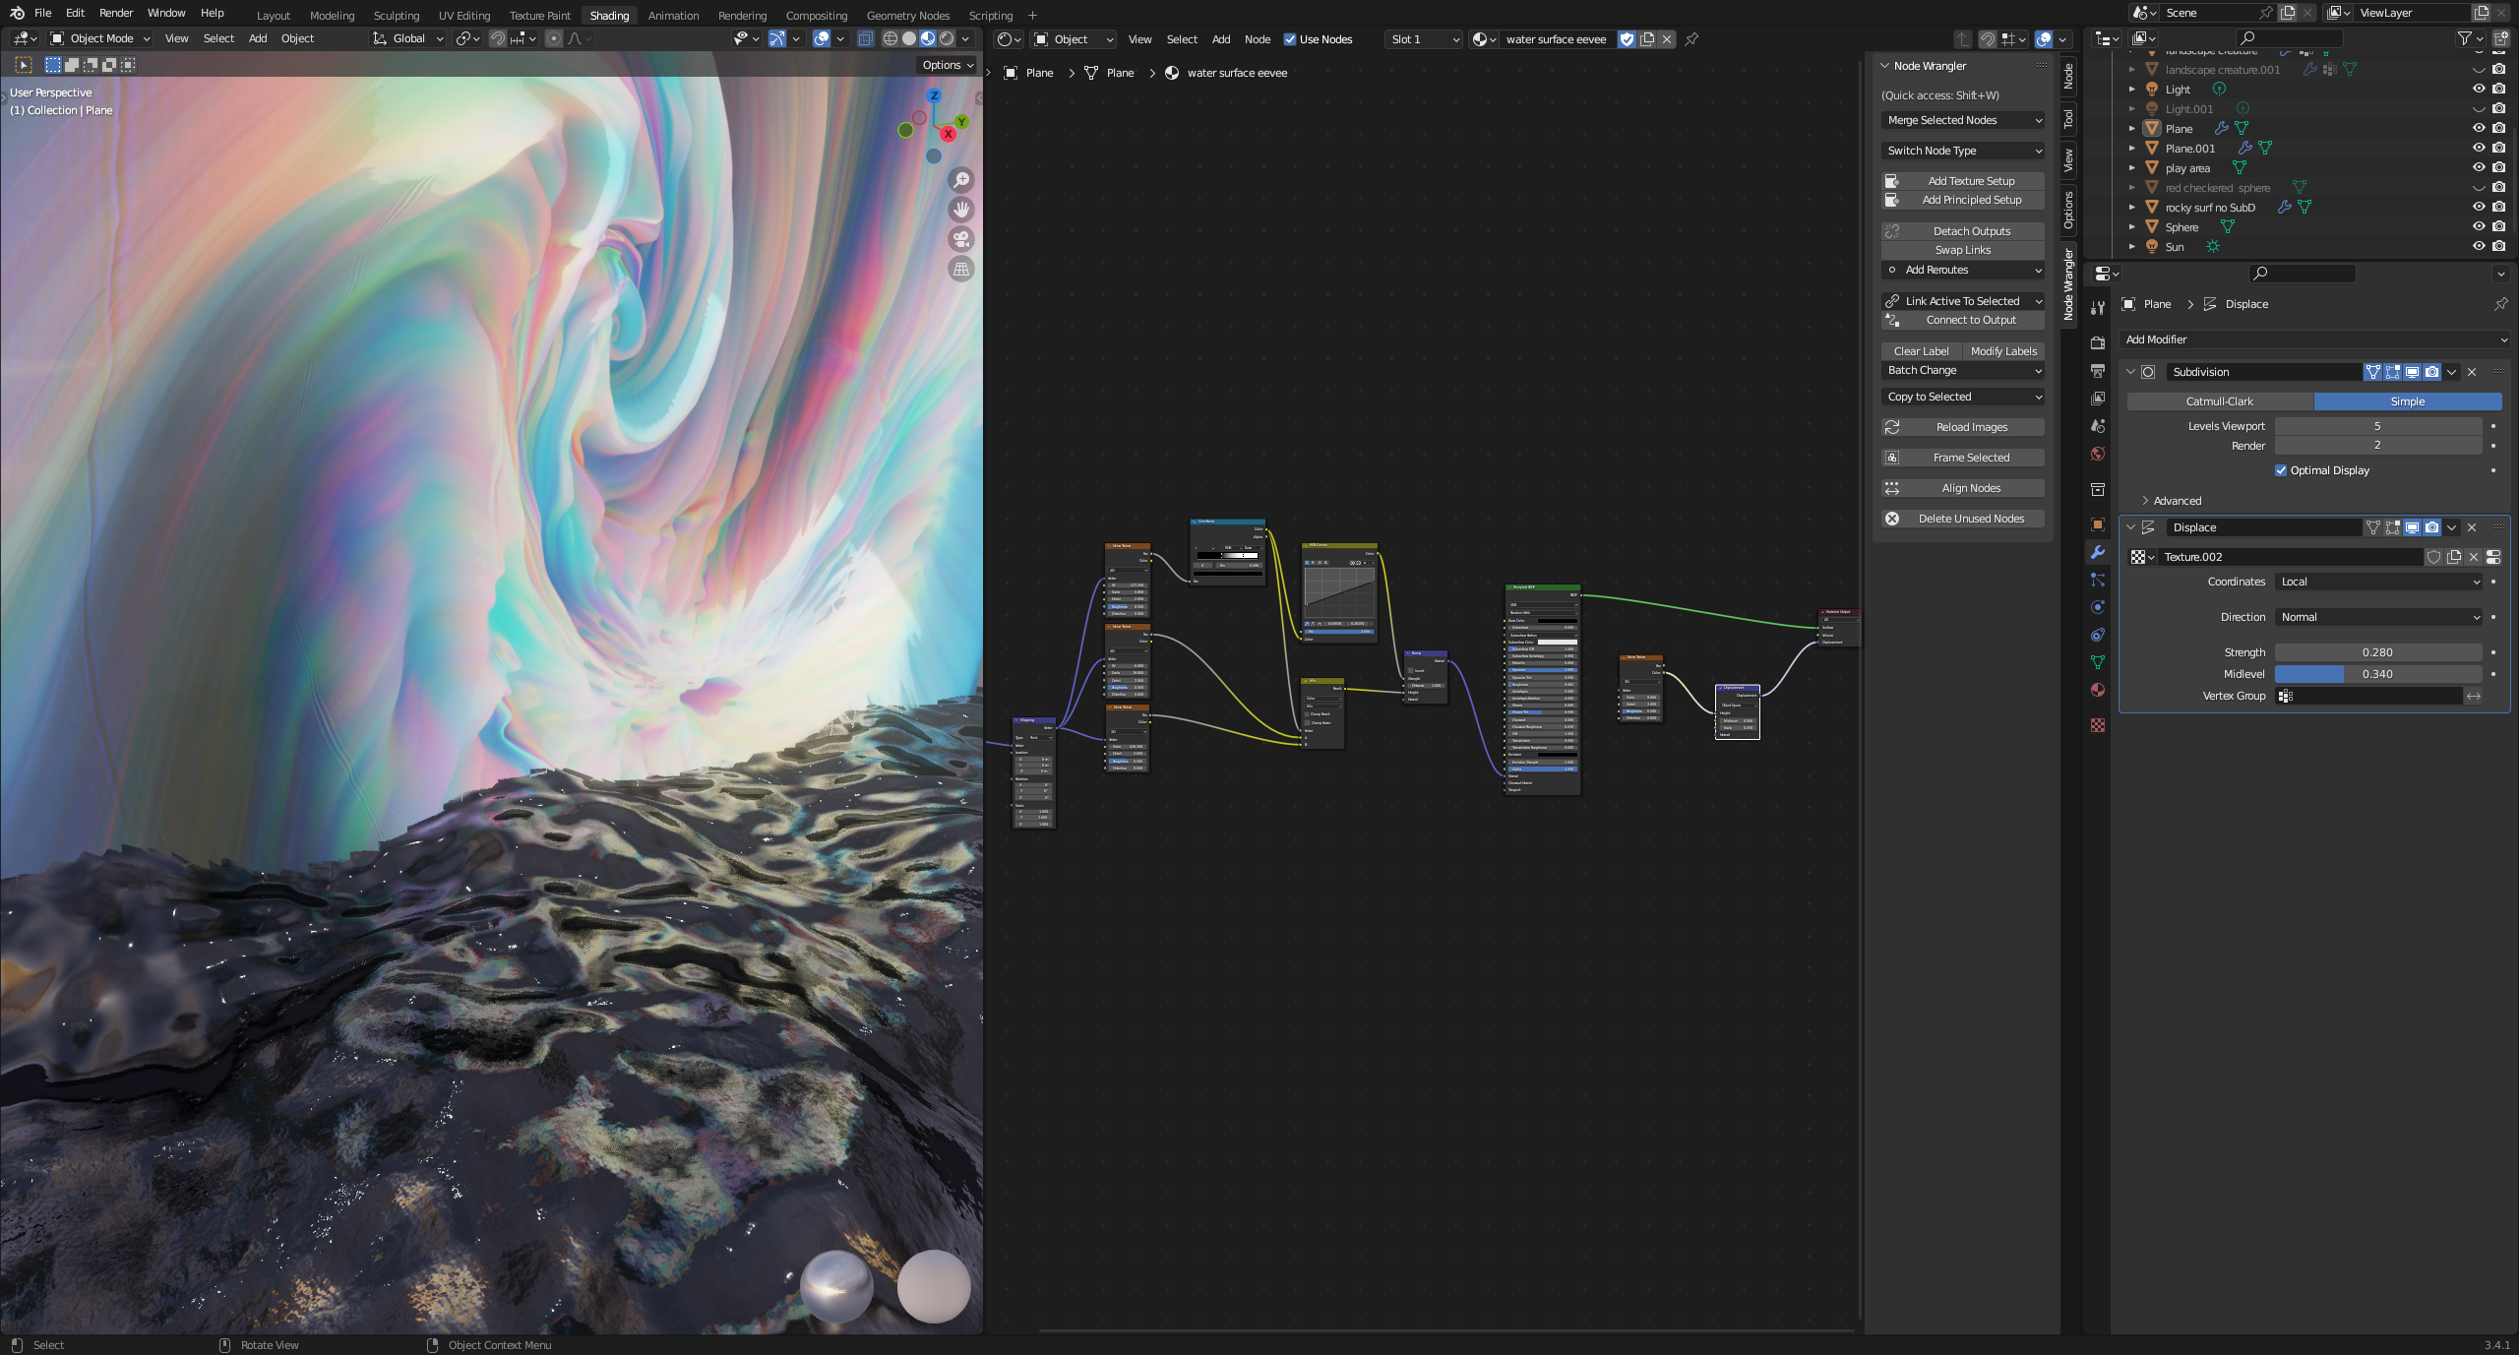Open the Physics properties tab icon

[2098, 607]
